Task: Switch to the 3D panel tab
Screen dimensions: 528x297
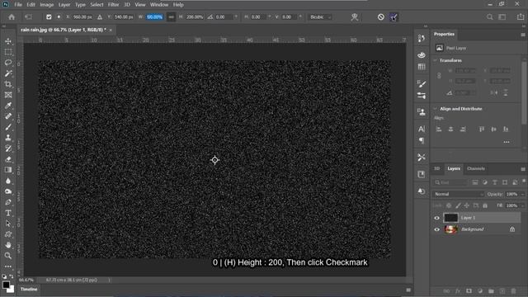Action: point(436,168)
